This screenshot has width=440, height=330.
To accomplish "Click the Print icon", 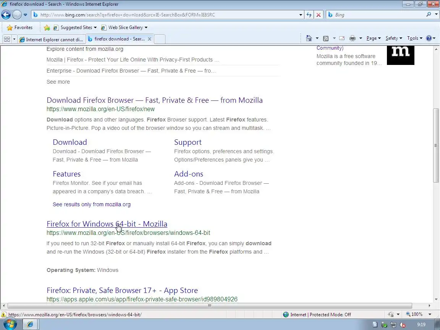I will (353, 39).
